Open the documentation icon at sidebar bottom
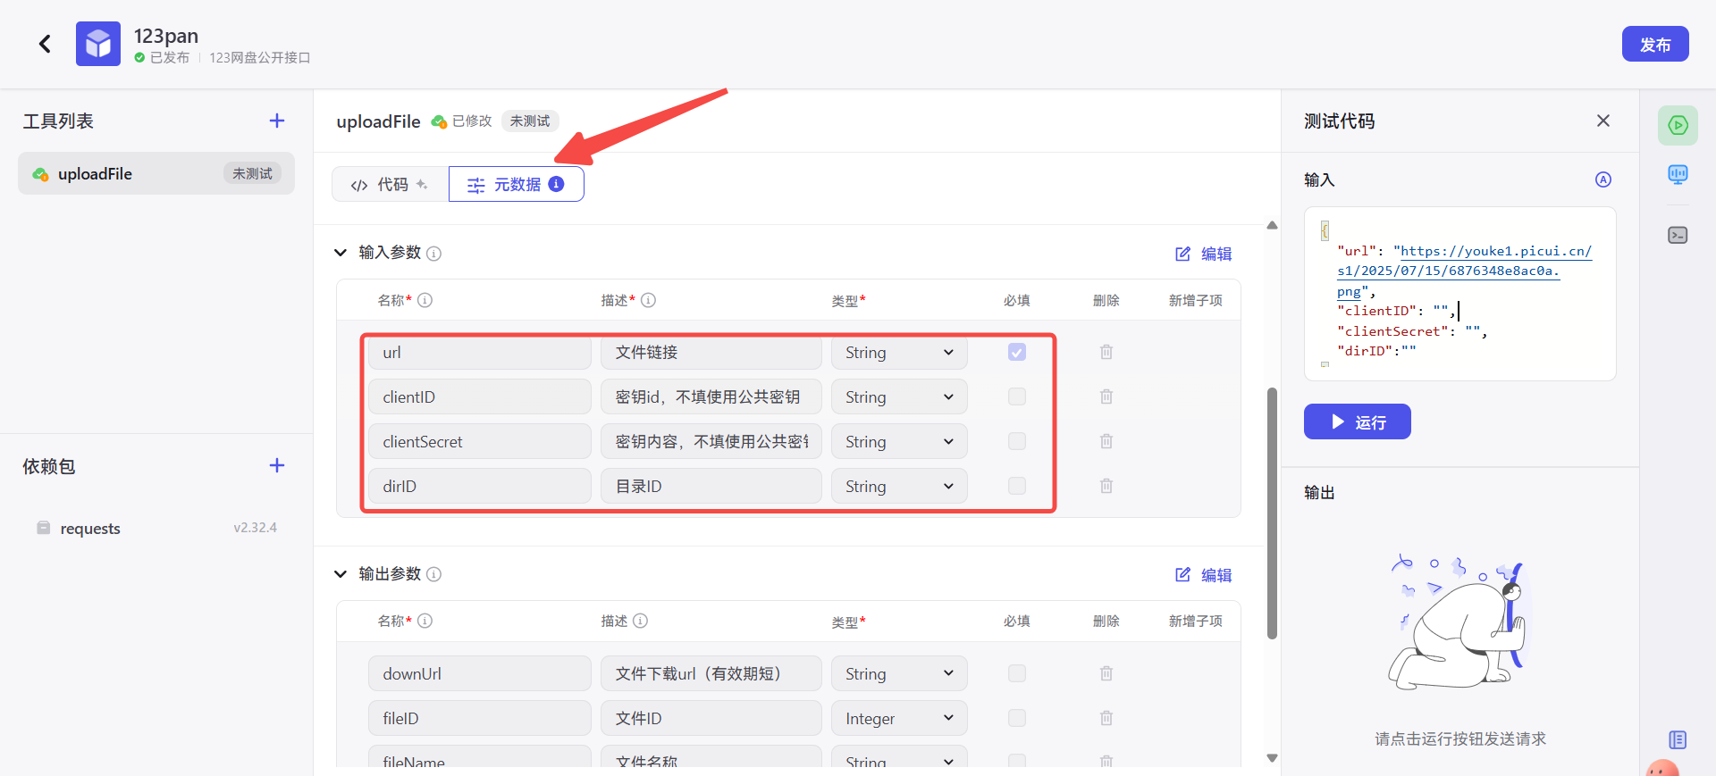The image size is (1716, 776). [x=1678, y=739]
